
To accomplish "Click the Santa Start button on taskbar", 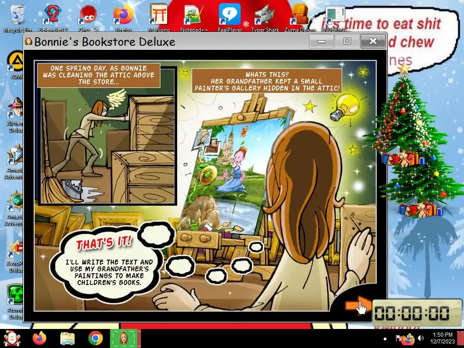I will [x=12, y=338].
